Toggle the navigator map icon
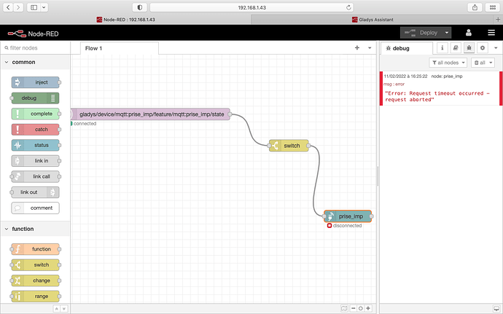Image resolution: width=503 pixels, height=314 pixels. (x=344, y=308)
